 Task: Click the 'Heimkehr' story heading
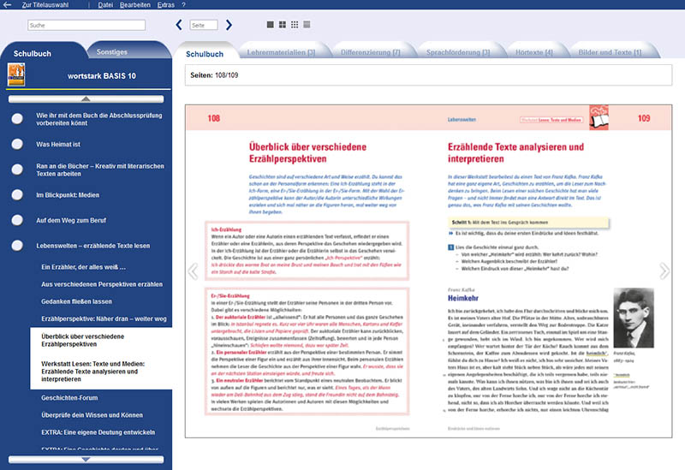(x=463, y=298)
